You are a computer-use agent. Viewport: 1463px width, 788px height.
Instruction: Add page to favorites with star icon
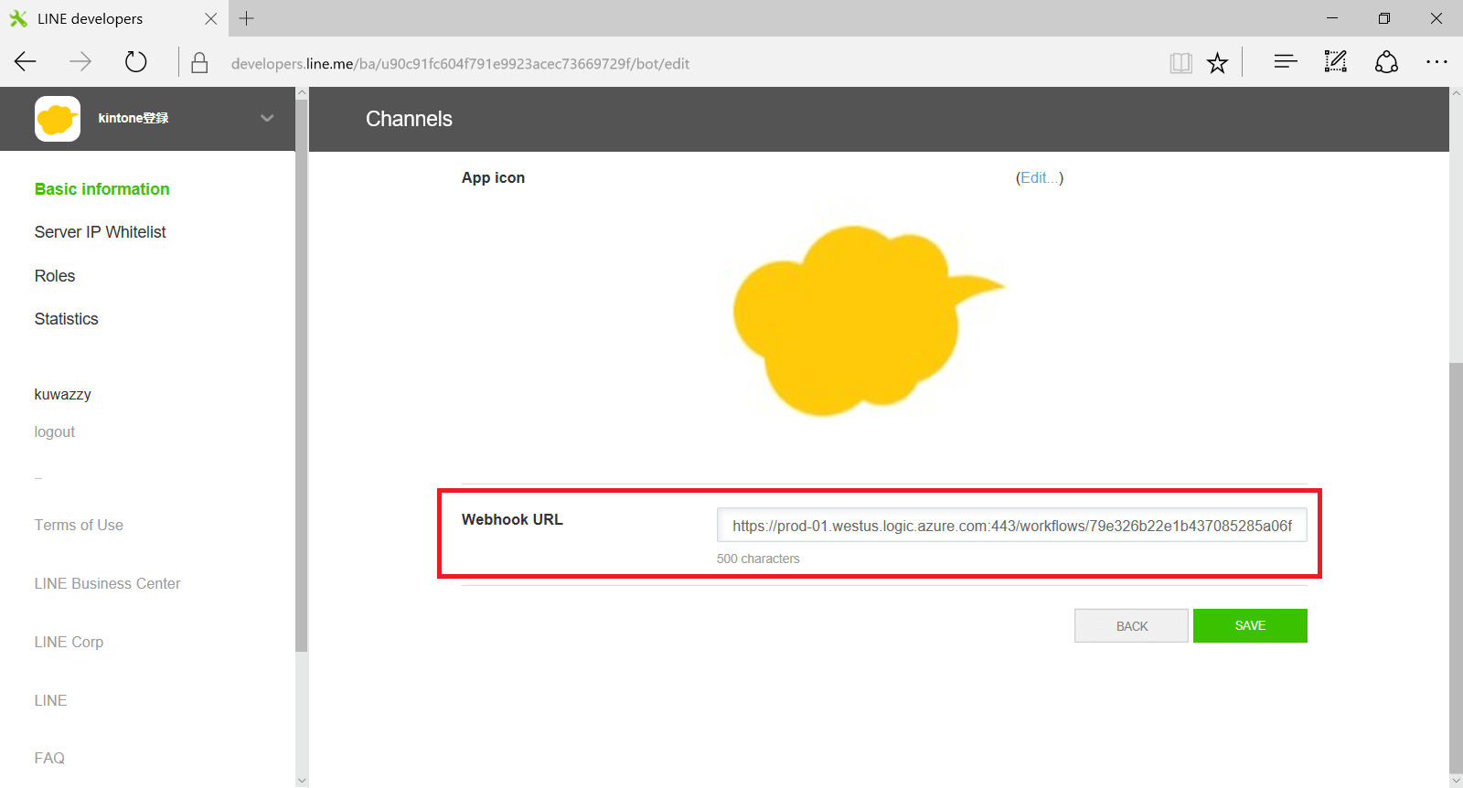pos(1217,63)
